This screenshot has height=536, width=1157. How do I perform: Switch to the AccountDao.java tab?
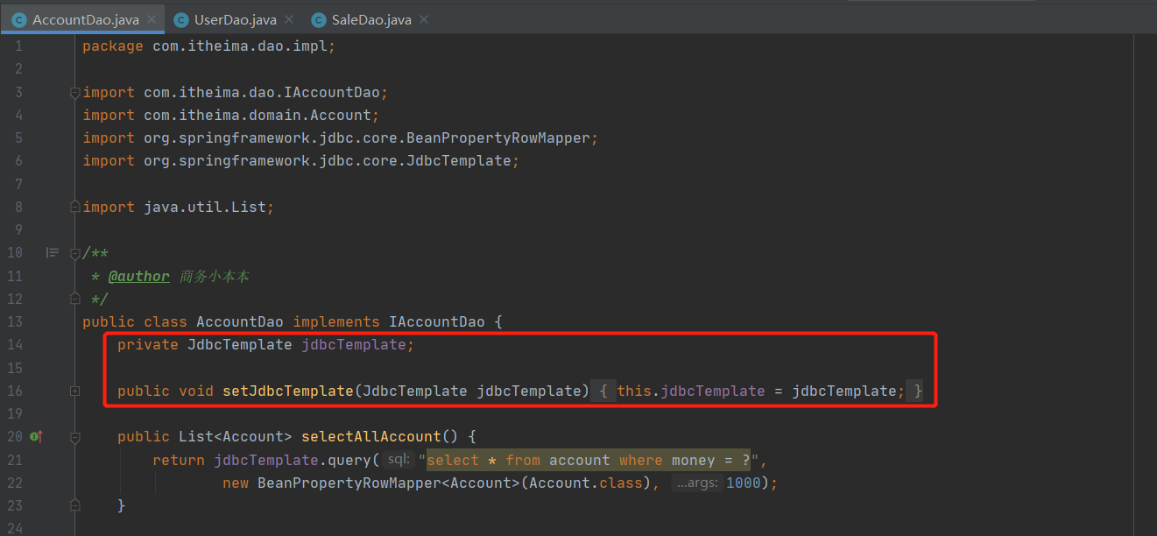tap(83, 18)
